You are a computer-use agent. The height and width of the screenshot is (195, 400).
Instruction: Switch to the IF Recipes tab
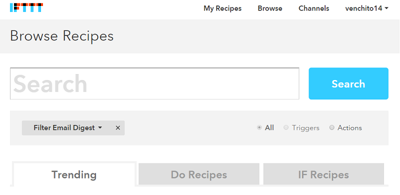point(323,174)
